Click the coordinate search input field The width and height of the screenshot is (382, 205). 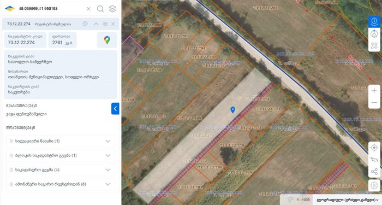click(51, 9)
